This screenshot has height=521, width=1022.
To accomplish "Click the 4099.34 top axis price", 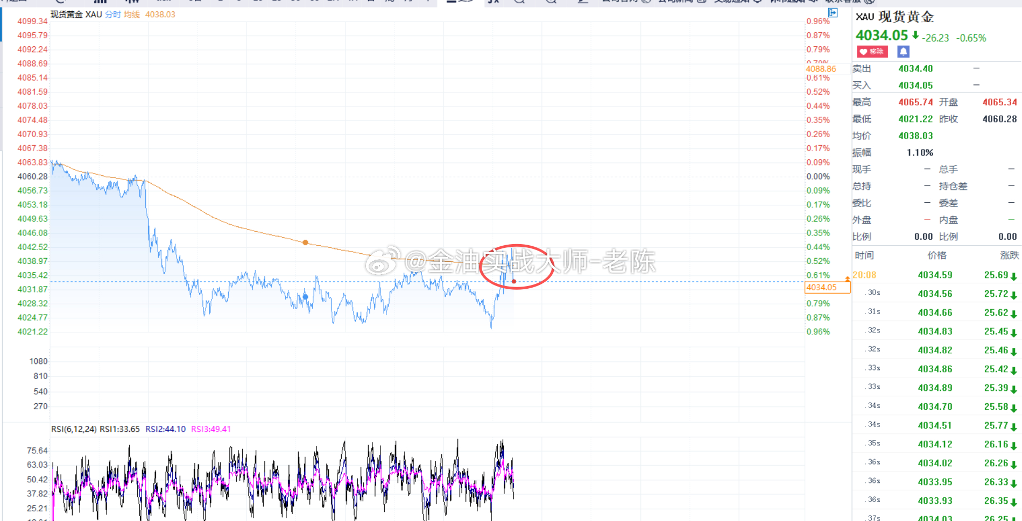I will click(x=32, y=21).
